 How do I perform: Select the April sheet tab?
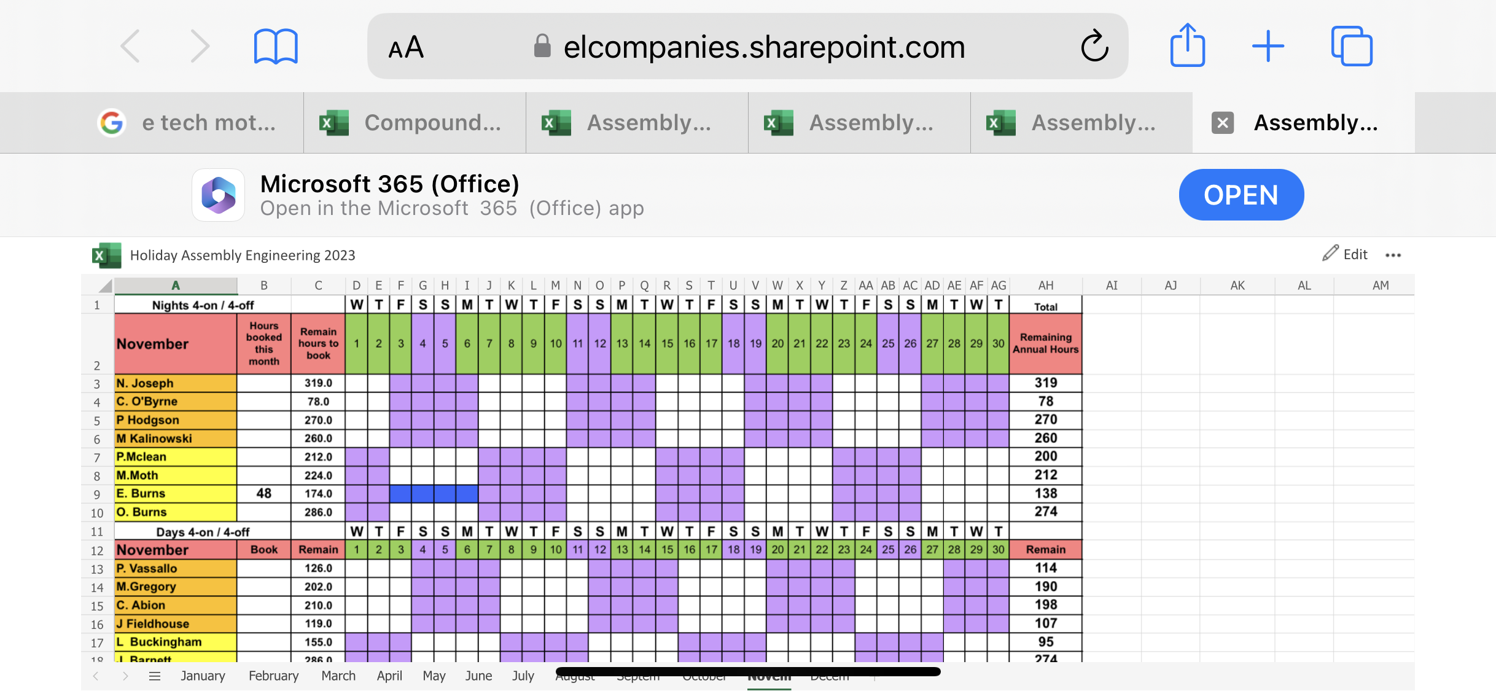389,676
